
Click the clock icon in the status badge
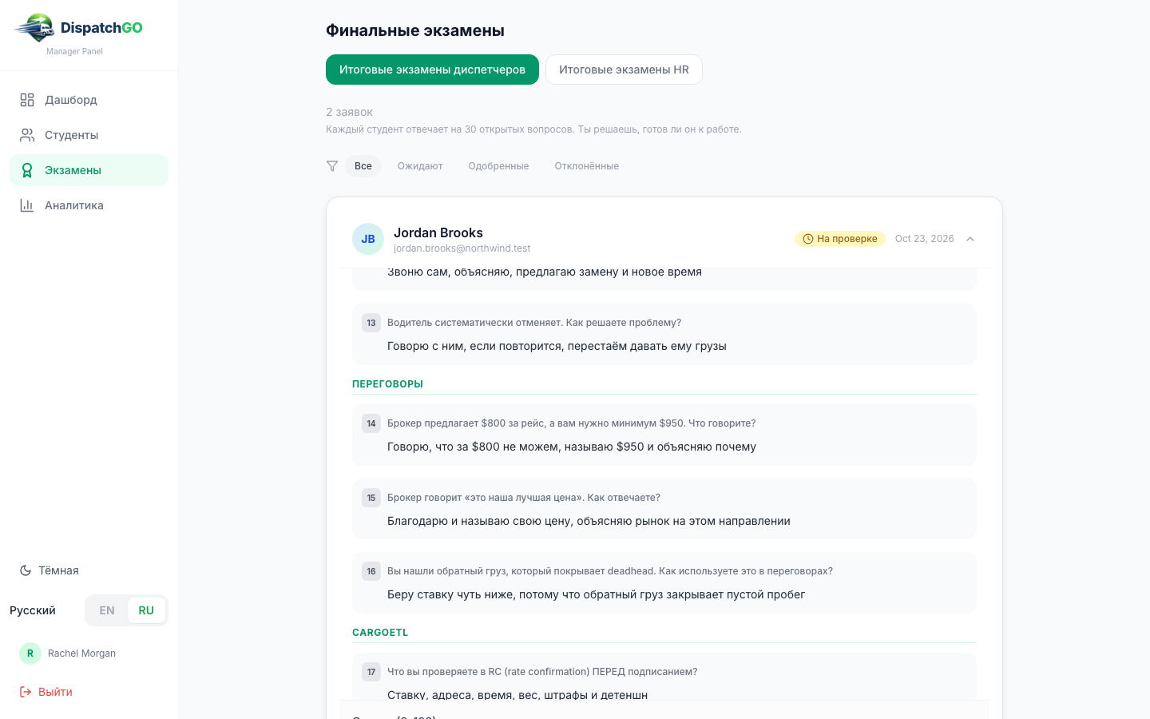click(x=808, y=239)
